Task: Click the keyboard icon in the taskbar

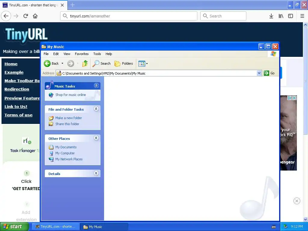Action: (274, 227)
